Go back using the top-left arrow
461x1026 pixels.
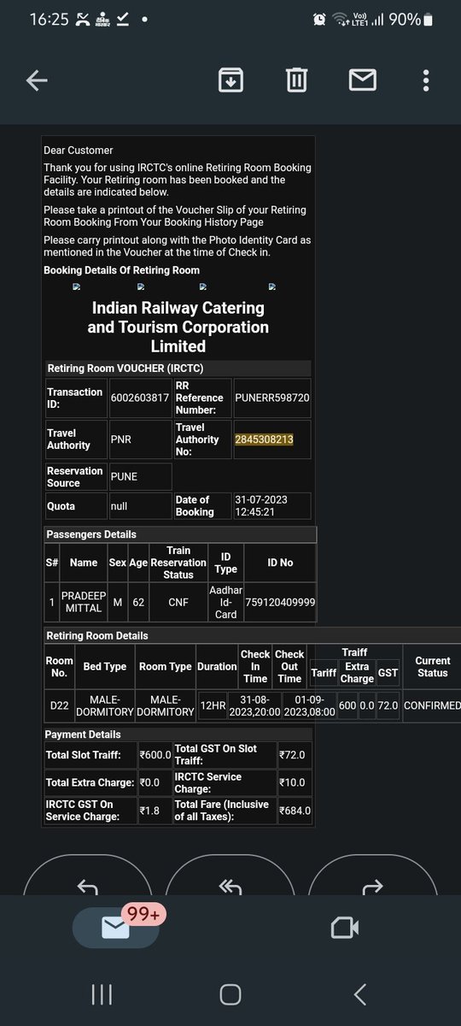tap(37, 80)
